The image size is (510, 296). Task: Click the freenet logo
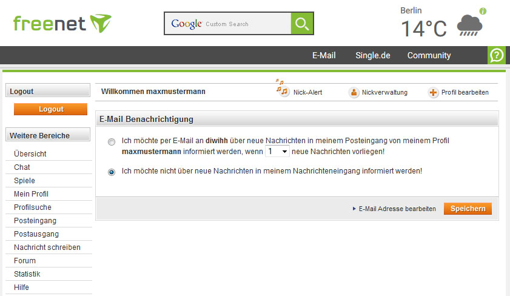pyautogui.click(x=62, y=24)
